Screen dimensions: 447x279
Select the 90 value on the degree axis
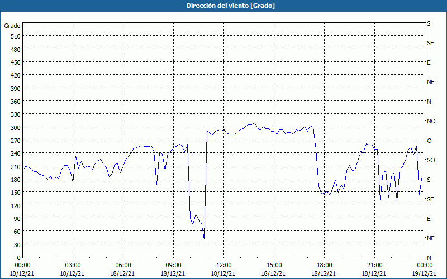pos(17,218)
